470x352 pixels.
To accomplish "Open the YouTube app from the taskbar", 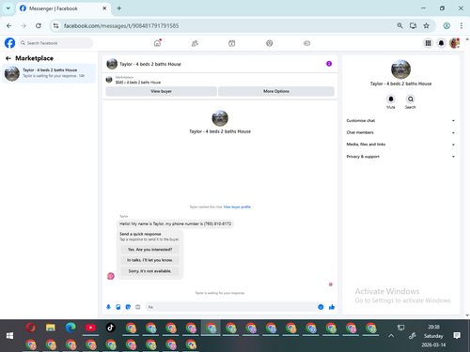I will [90, 328].
